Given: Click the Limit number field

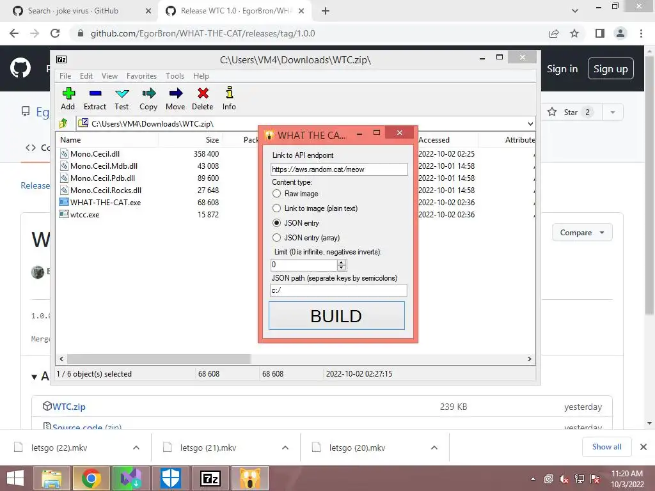Looking at the screenshot, I should click(304, 265).
